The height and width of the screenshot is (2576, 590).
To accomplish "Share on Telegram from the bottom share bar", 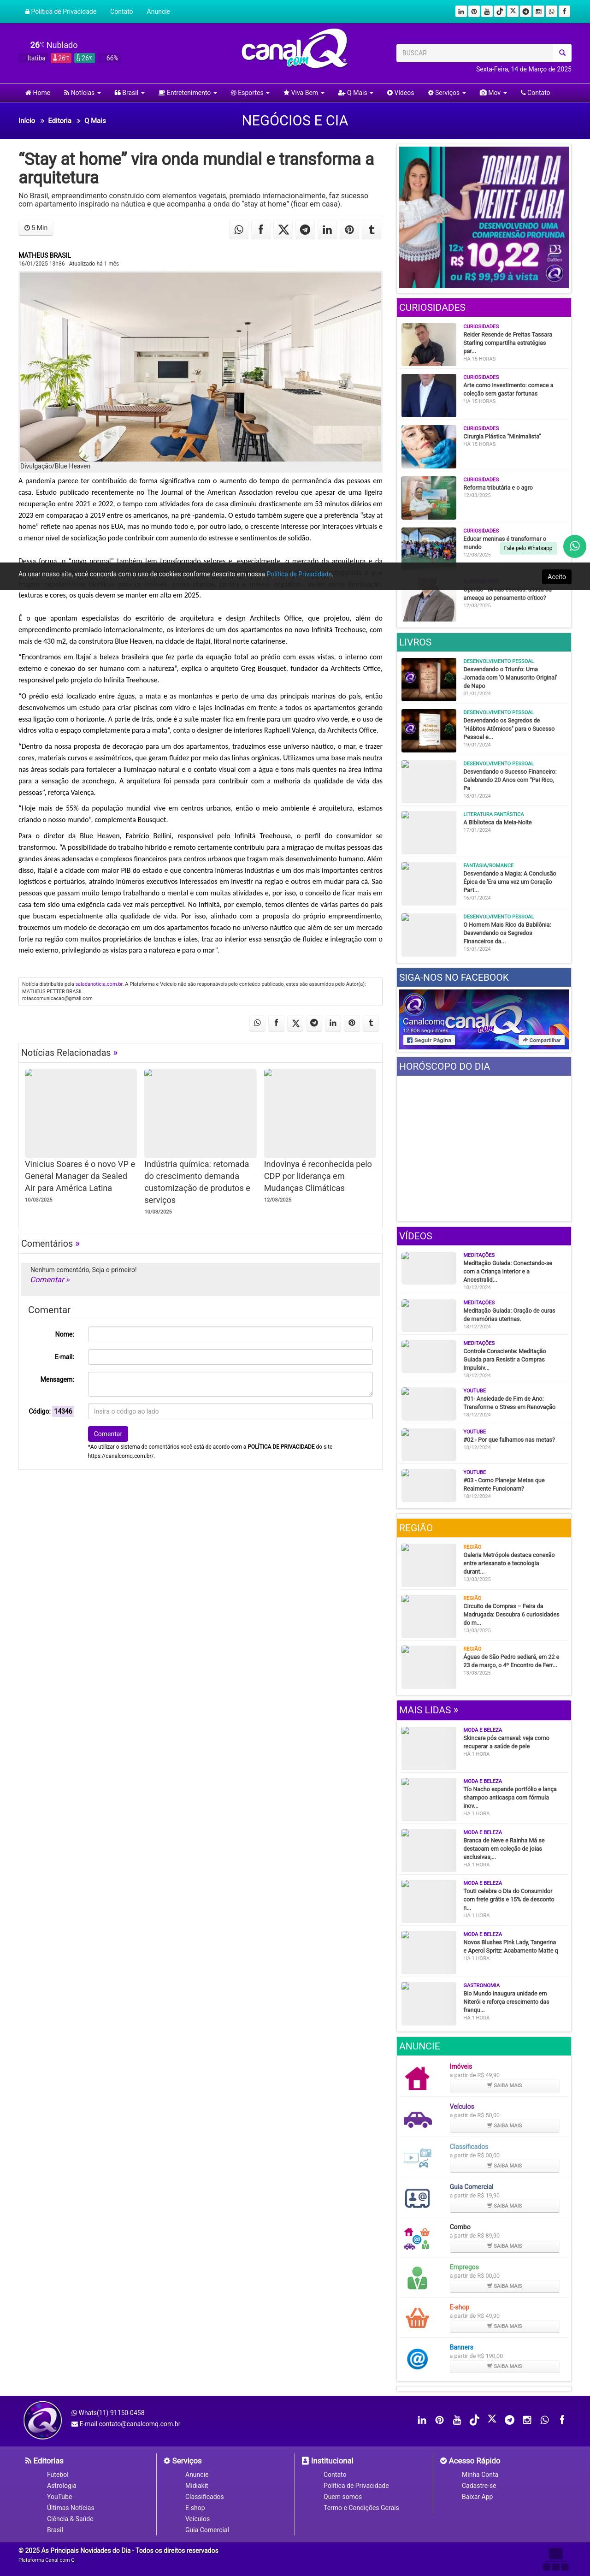I will pyautogui.click(x=314, y=1023).
